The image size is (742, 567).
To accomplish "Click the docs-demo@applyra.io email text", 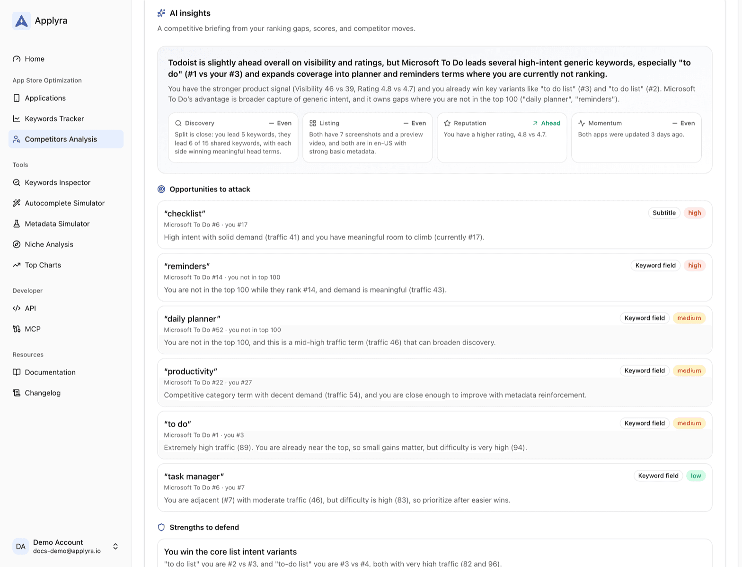I will tap(67, 551).
